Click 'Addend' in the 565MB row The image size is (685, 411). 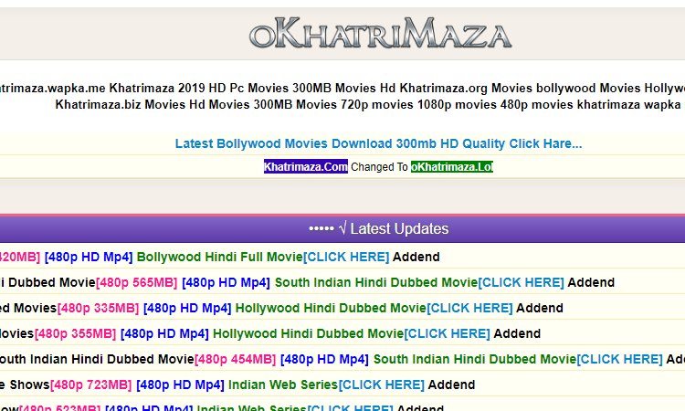click(591, 282)
